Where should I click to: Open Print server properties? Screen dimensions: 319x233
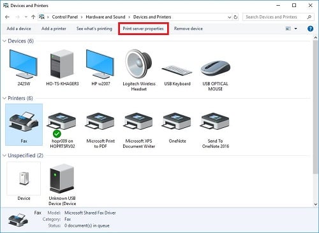coord(143,29)
